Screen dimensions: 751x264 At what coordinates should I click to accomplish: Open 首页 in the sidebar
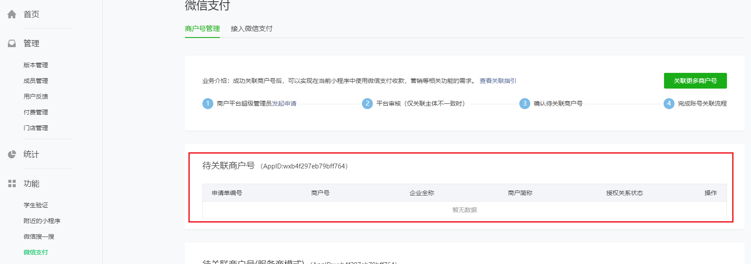tap(31, 14)
